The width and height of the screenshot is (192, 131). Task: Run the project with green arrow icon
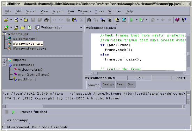[132, 20]
